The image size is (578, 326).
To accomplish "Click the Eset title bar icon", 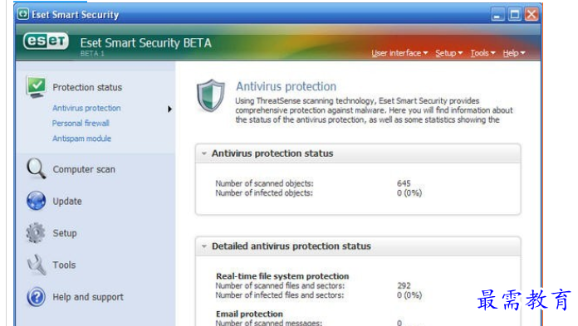I will [x=23, y=14].
